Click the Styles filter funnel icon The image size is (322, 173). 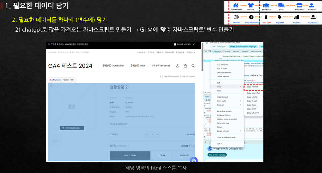pos(206,100)
